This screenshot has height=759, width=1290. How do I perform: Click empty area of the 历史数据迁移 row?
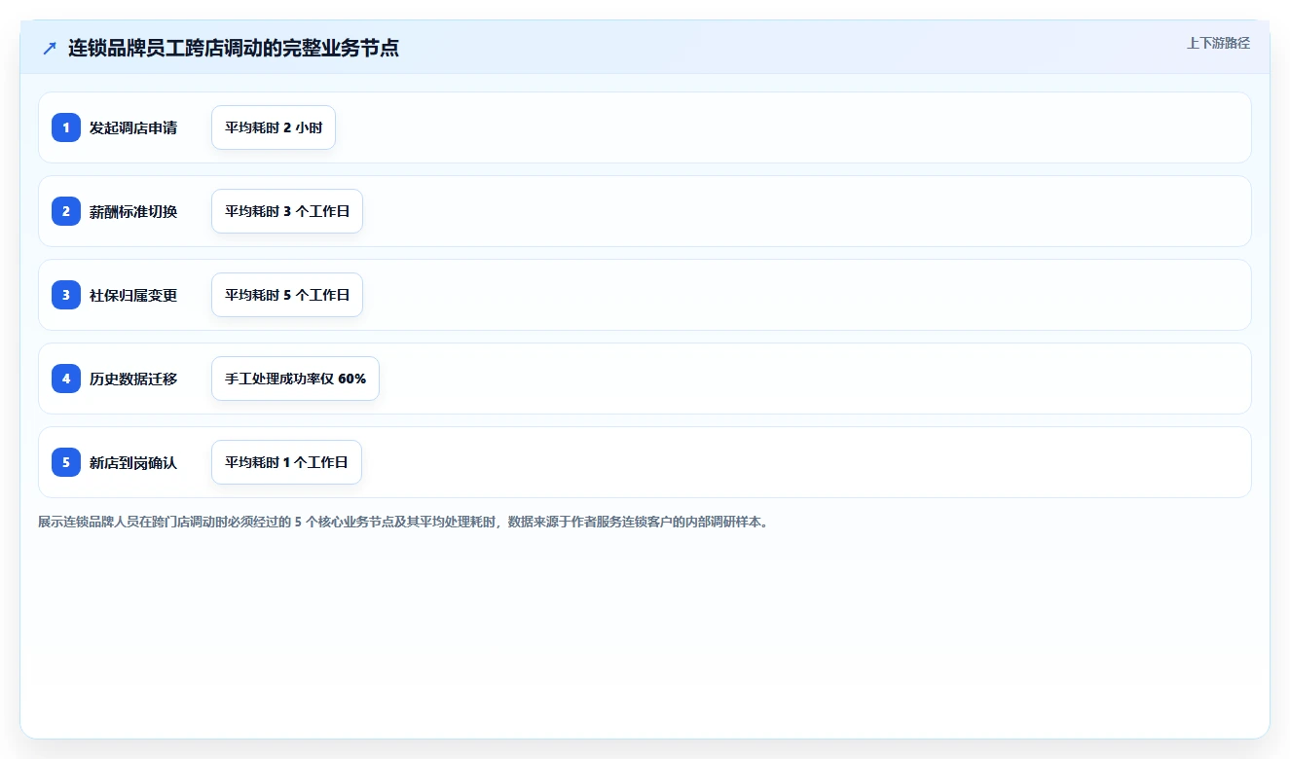click(808, 379)
